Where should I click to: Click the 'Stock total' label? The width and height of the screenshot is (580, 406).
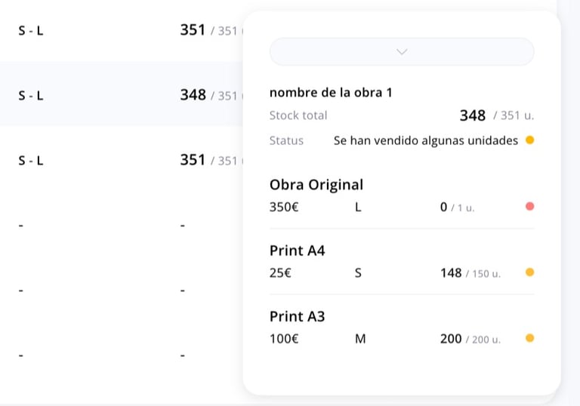pos(298,115)
